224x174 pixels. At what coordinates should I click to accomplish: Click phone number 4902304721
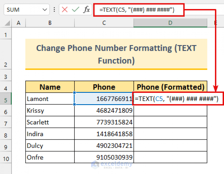point(104,145)
